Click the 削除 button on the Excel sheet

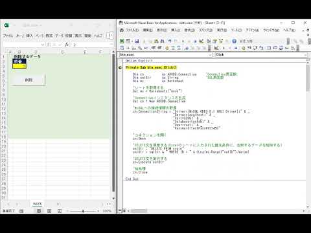29,80
